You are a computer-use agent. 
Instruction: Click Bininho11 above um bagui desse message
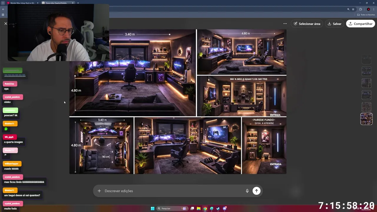coord(9,191)
